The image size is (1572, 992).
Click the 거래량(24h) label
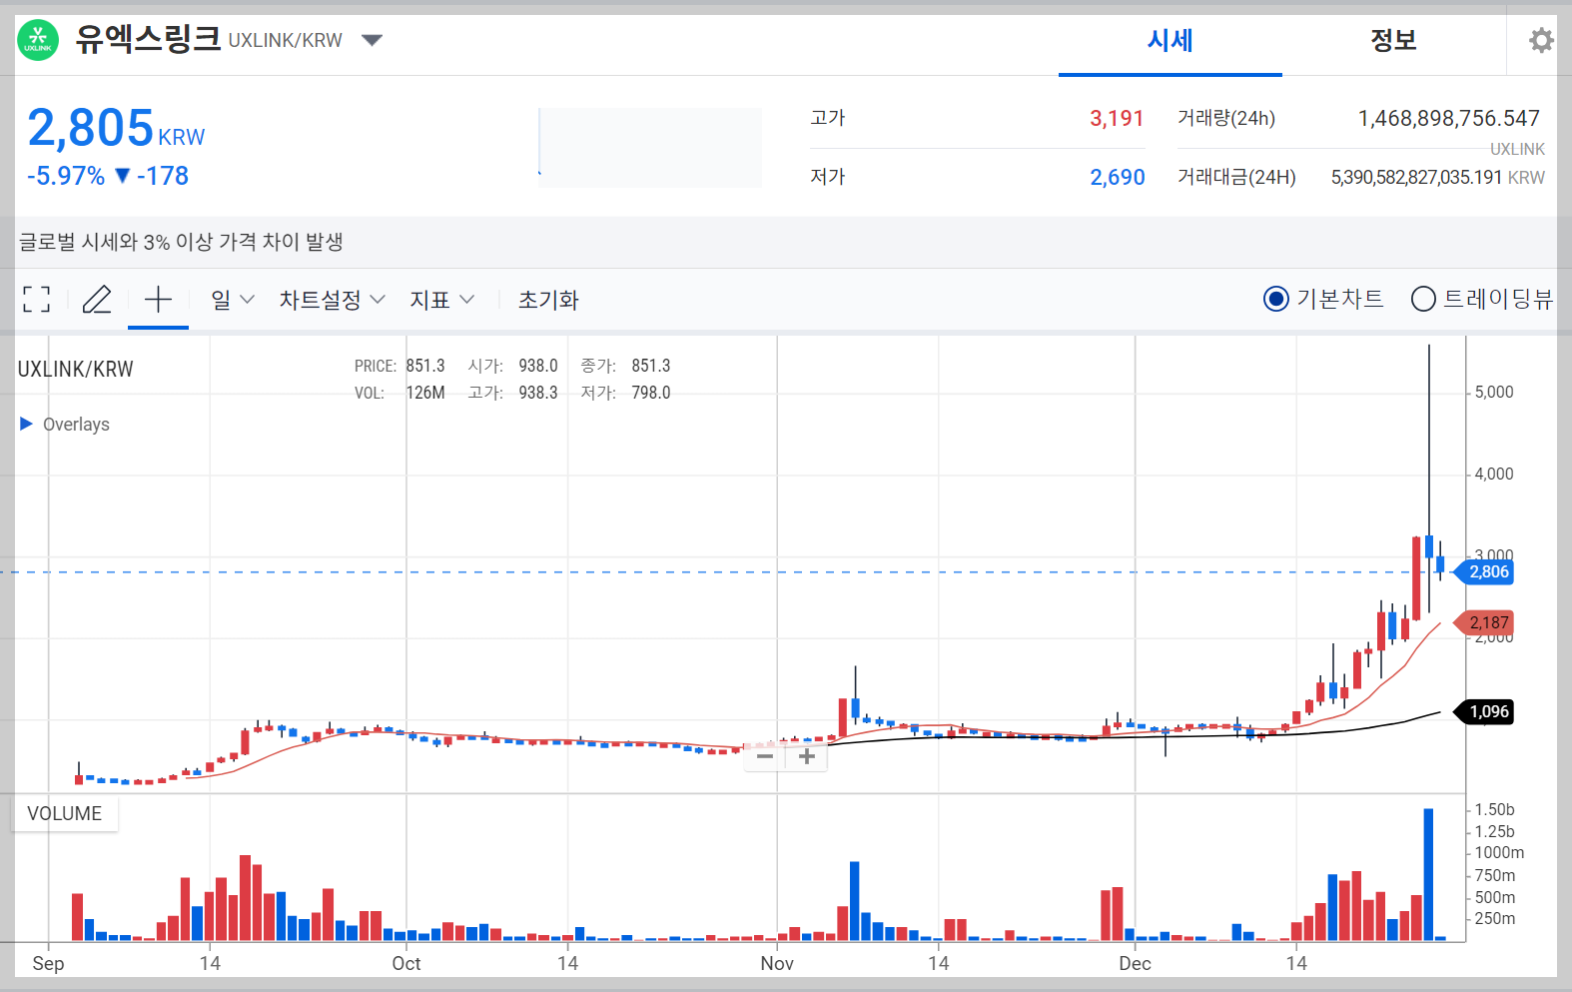click(1226, 118)
